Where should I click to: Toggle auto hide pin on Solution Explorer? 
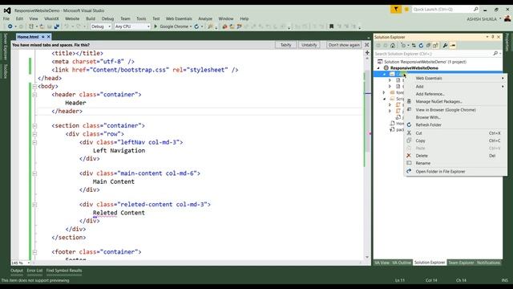[x=493, y=37]
